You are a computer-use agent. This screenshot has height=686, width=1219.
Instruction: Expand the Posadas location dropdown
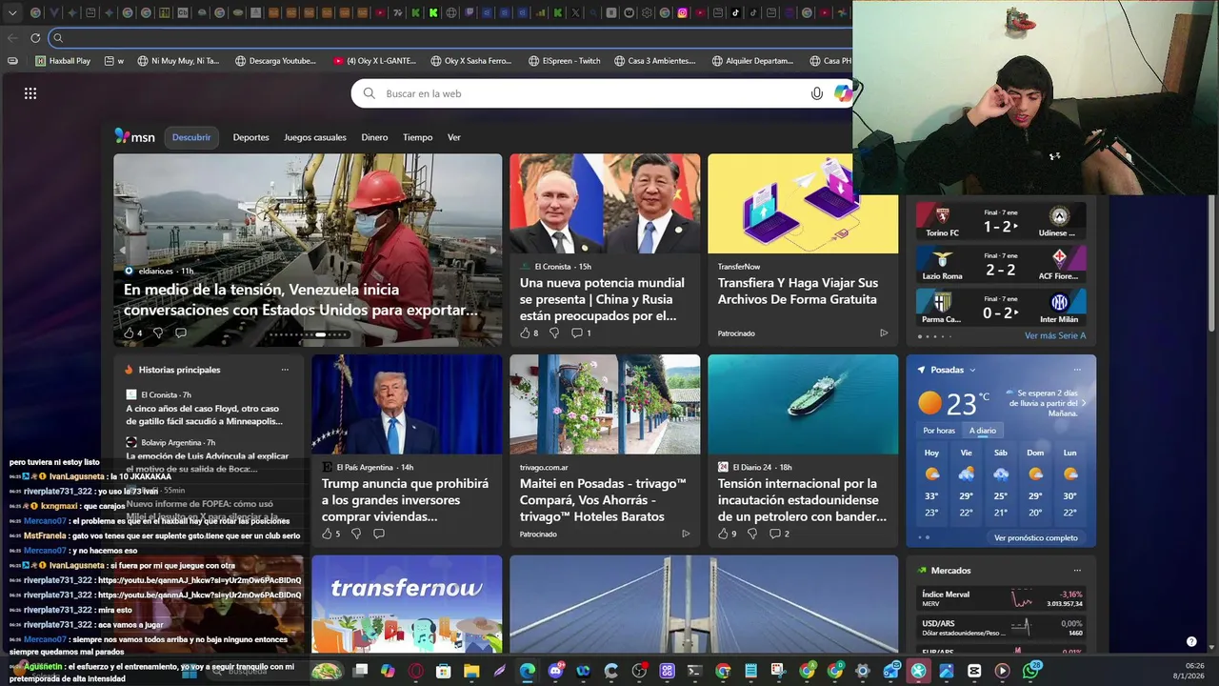[x=972, y=370]
